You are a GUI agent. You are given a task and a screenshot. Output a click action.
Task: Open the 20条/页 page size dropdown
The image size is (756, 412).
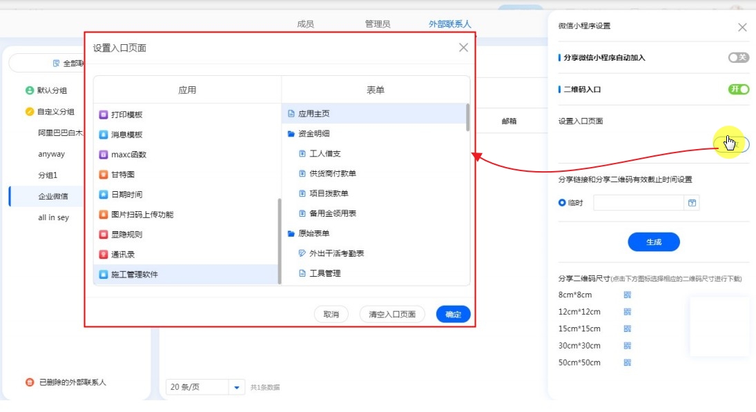pos(237,387)
